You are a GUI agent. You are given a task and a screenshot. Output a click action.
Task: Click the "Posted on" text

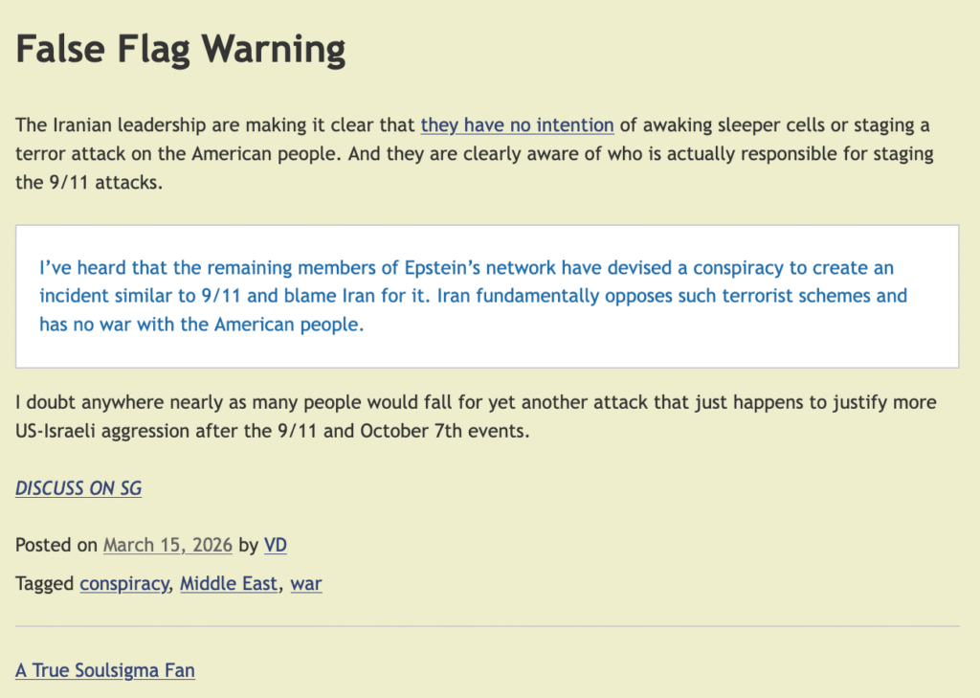[56, 546]
